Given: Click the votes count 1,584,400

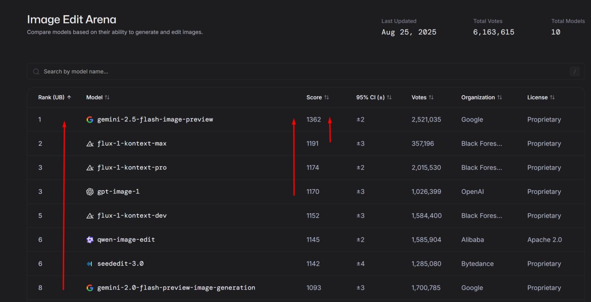Looking at the screenshot, I should 427,215.
